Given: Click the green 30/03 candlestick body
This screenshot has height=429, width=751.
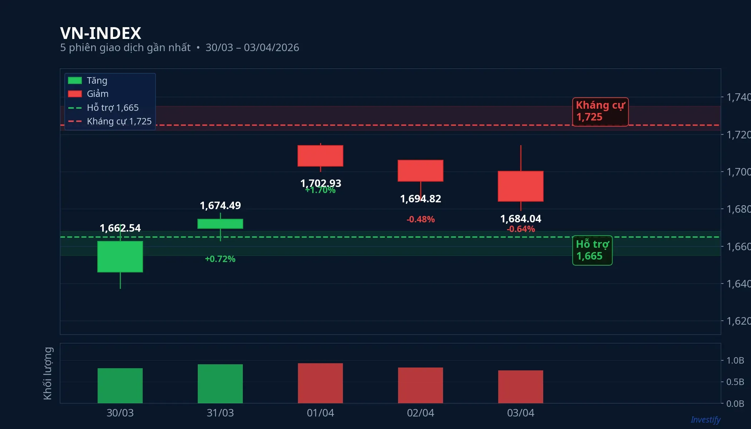Looking at the screenshot, I should click(x=120, y=257).
